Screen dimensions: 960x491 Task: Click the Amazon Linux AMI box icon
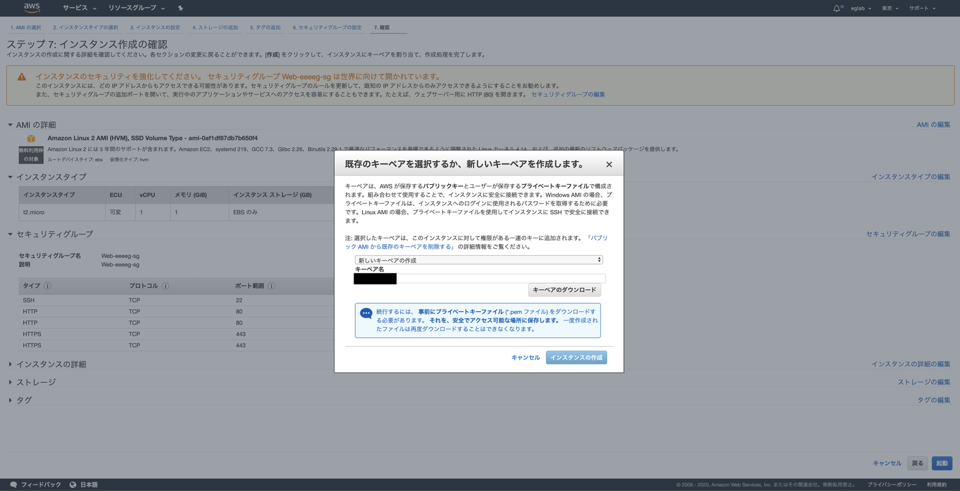(31, 139)
